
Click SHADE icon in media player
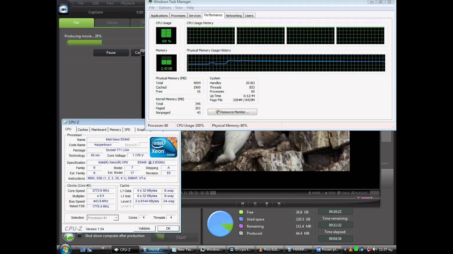click(315, 193)
